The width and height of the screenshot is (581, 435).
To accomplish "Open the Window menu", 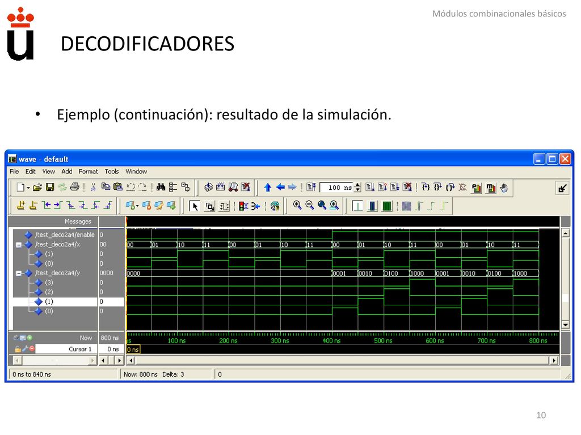I will [x=136, y=171].
